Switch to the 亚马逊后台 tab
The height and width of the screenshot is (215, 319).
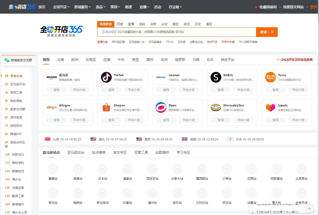tap(76, 152)
